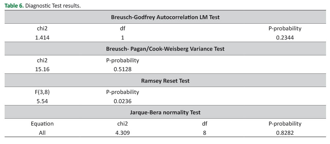Image resolution: width=330 pixels, height=144 pixels.
Task: Select the Jarque-Bera chi2 value 4.309
Action: pos(122,133)
